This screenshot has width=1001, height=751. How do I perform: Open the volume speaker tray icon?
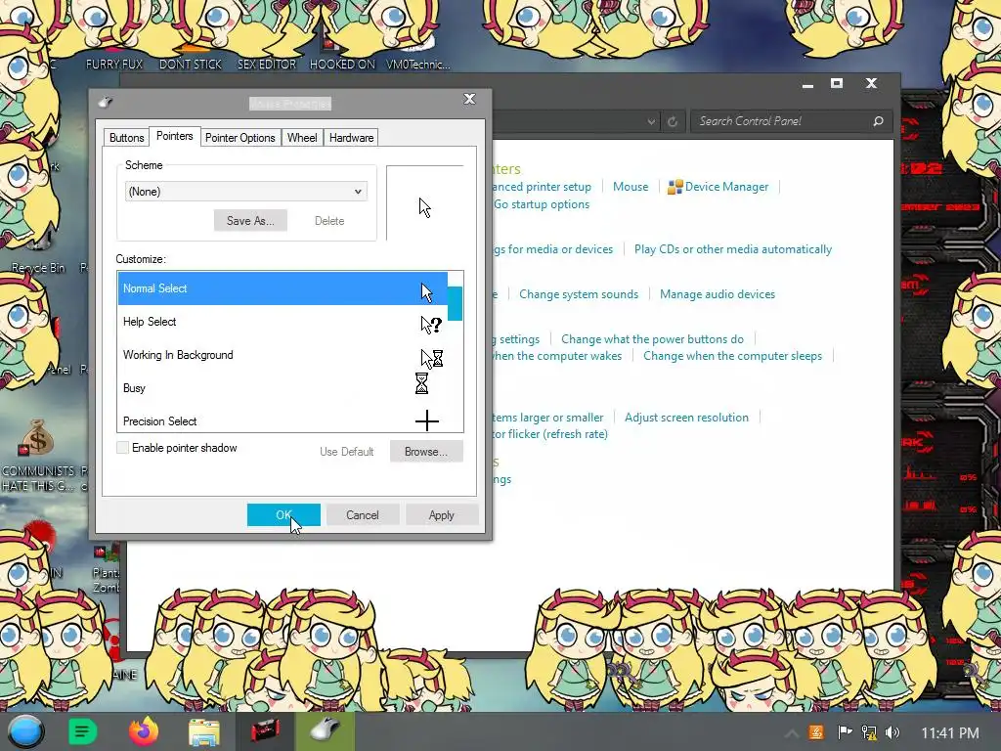coord(892,732)
